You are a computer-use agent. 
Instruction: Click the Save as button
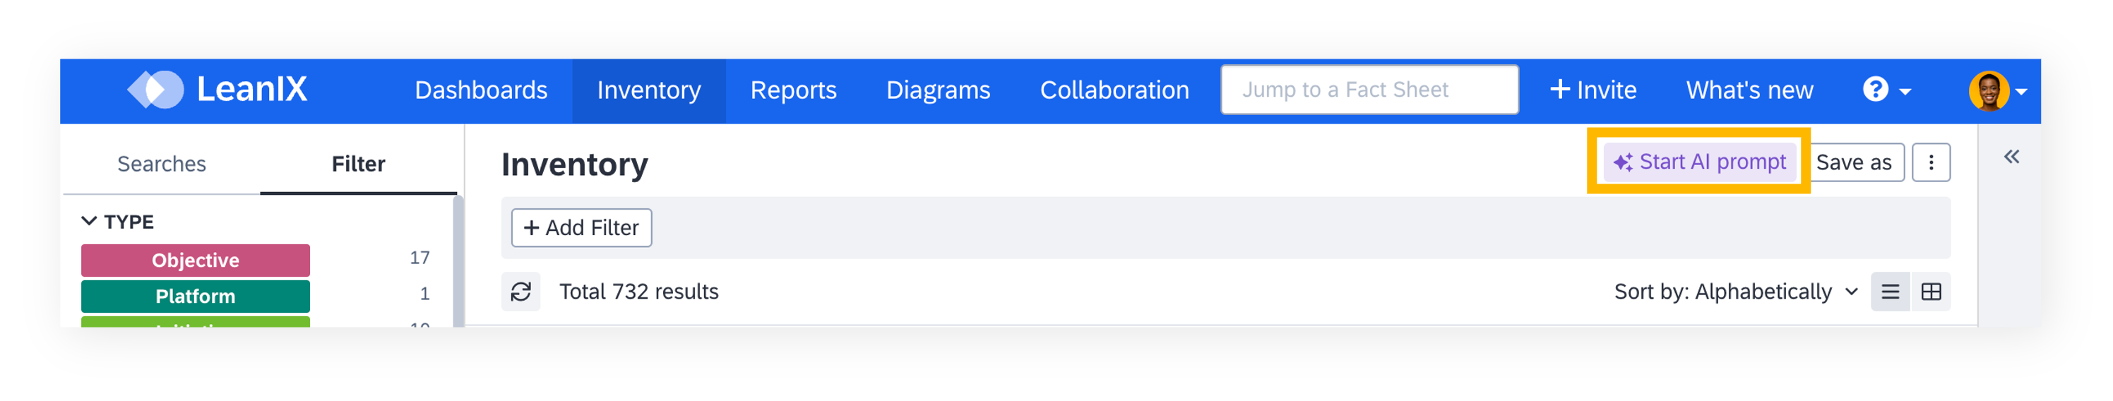pyautogui.click(x=1853, y=162)
